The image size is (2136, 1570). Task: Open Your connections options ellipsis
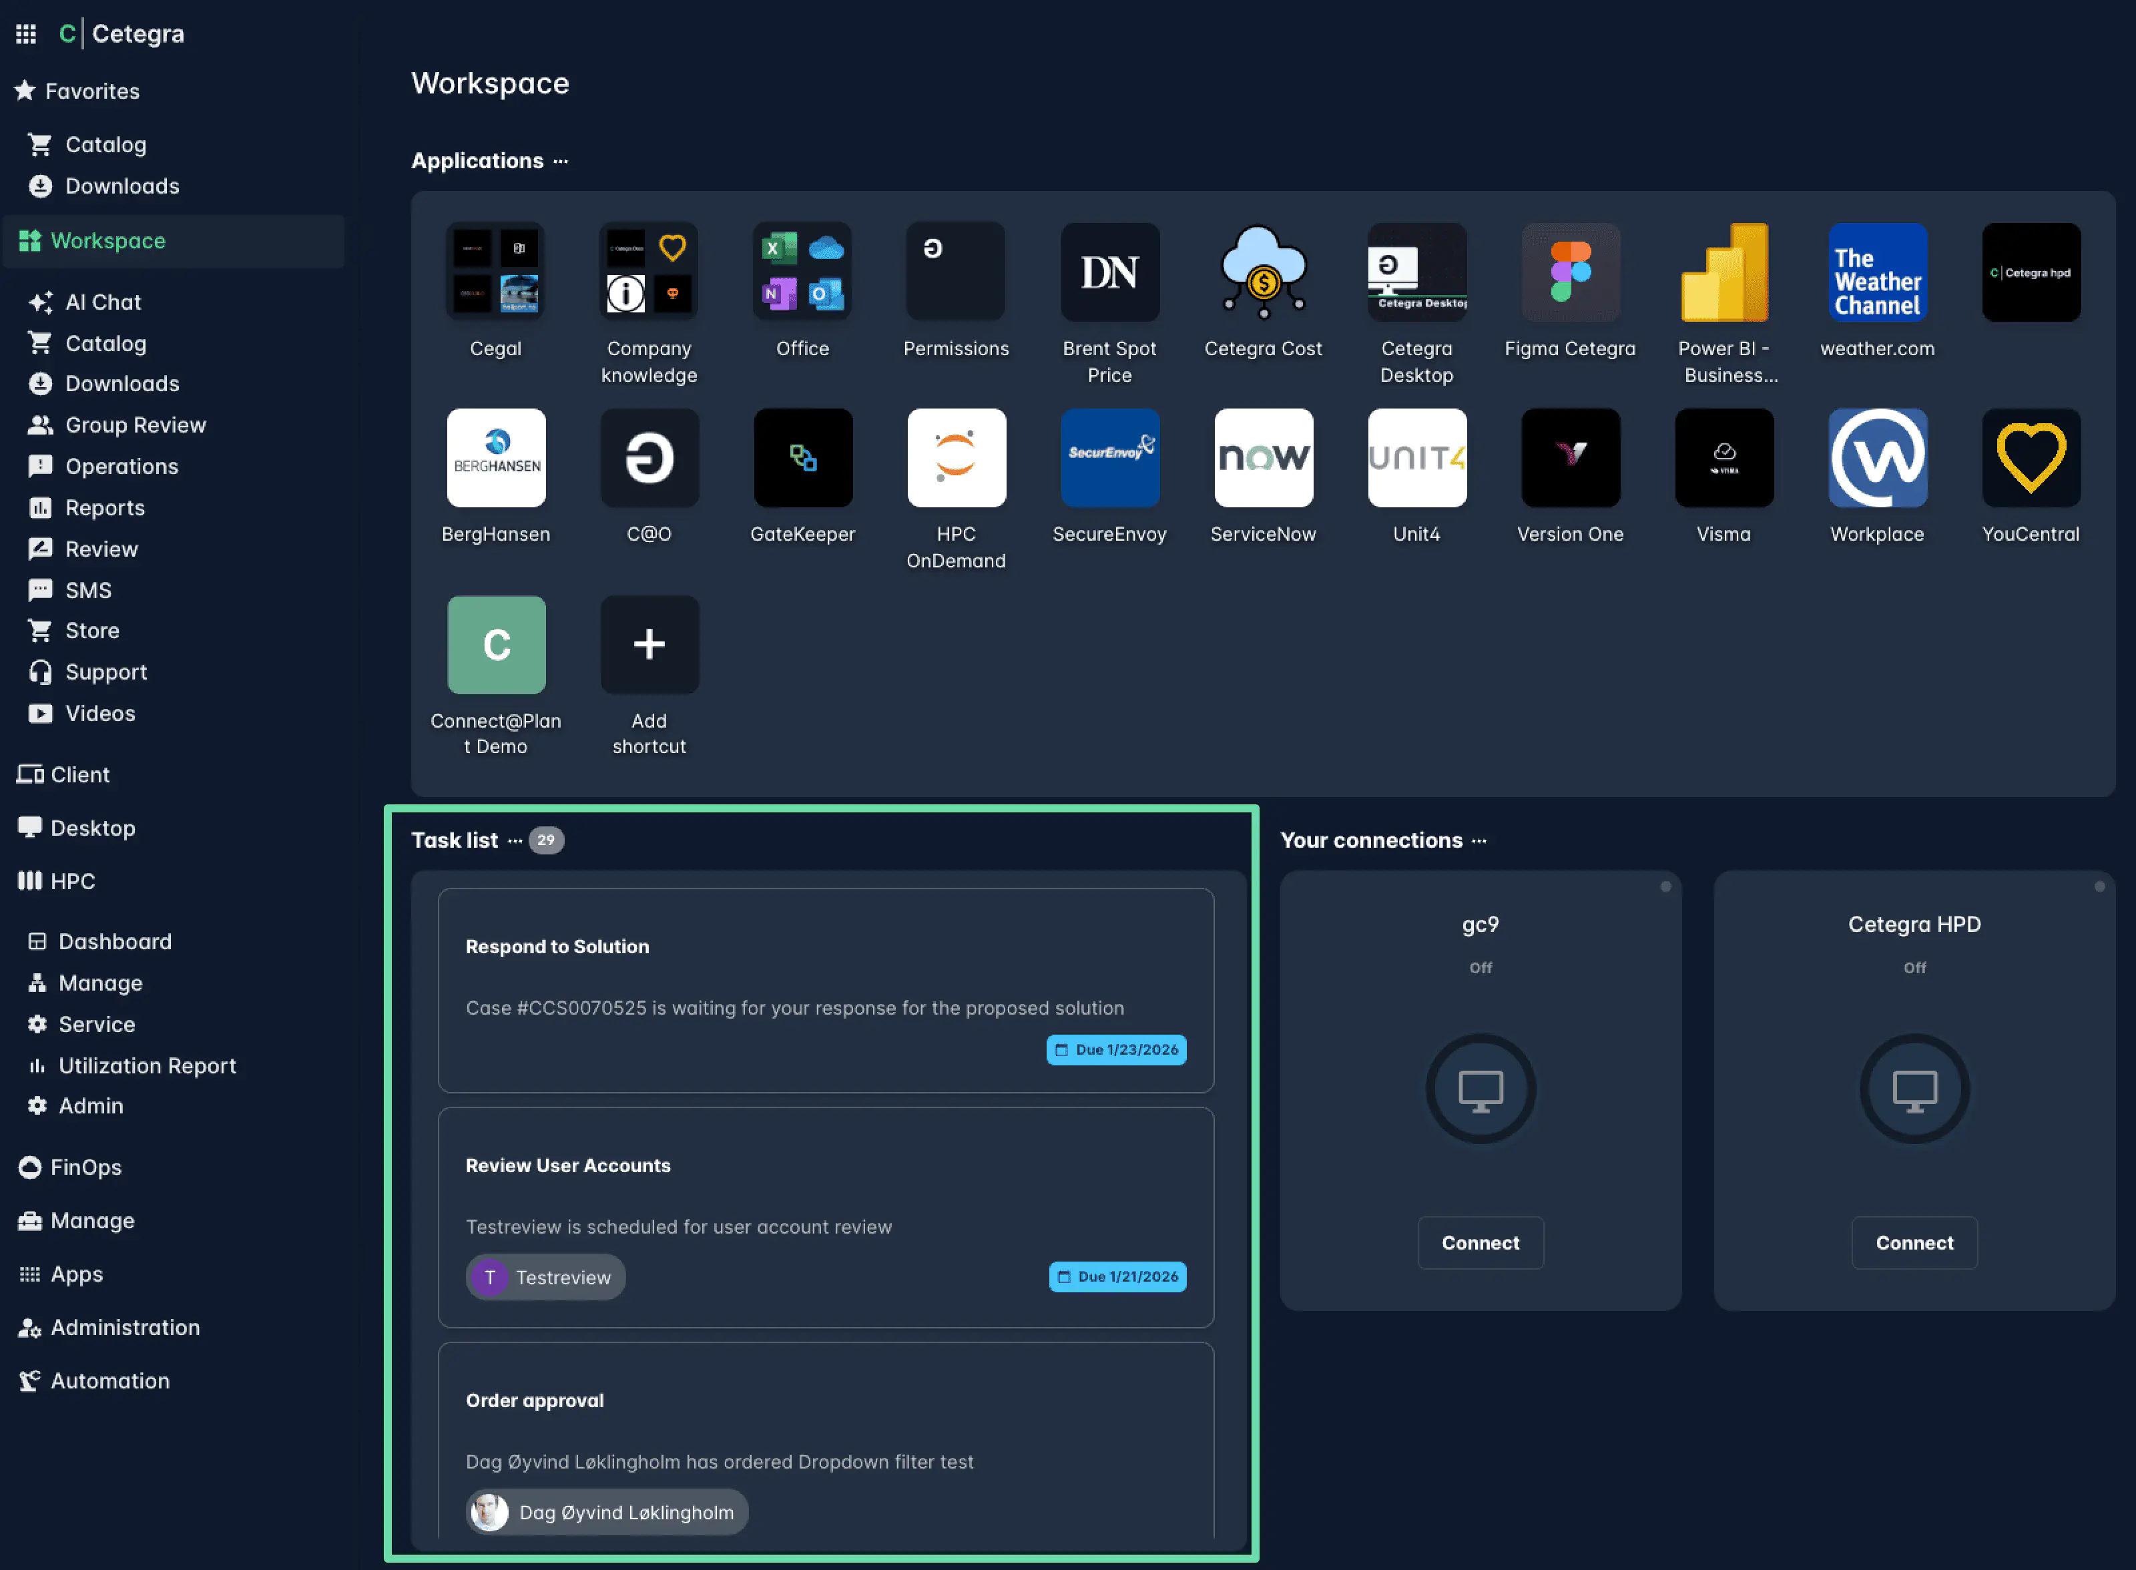pos(1479,841)
